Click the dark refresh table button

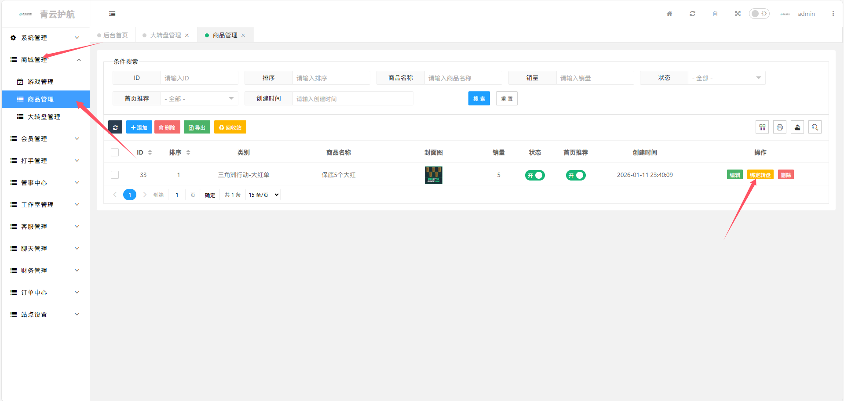tap(115, 127)
